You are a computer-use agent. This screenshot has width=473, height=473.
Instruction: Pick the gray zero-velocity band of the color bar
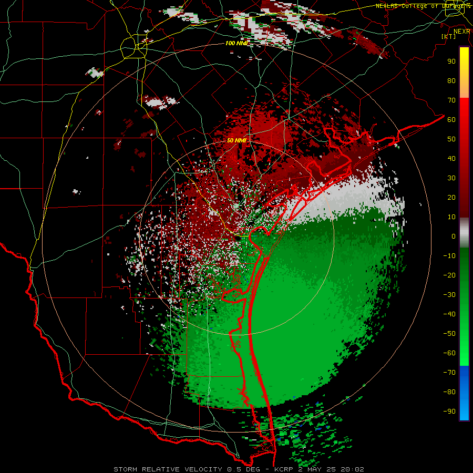pyautogui.click(x=464, y=233)
